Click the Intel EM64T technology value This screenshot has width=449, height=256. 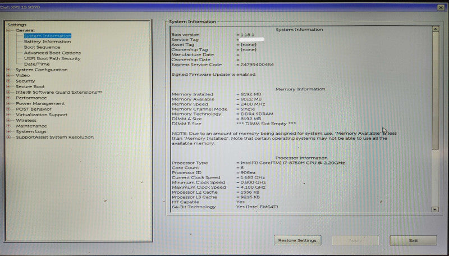pos(257,207)
